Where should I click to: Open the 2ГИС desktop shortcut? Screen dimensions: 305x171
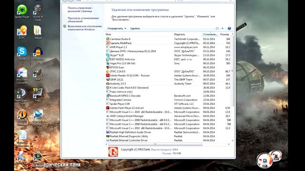(22, 32)
